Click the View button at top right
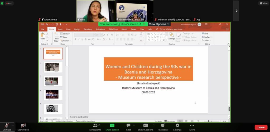The image size is (270, 132). [263, 3]
